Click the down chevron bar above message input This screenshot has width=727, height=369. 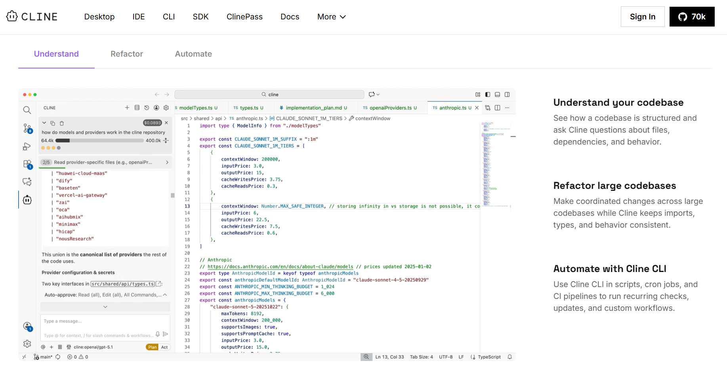coord(105,307)
